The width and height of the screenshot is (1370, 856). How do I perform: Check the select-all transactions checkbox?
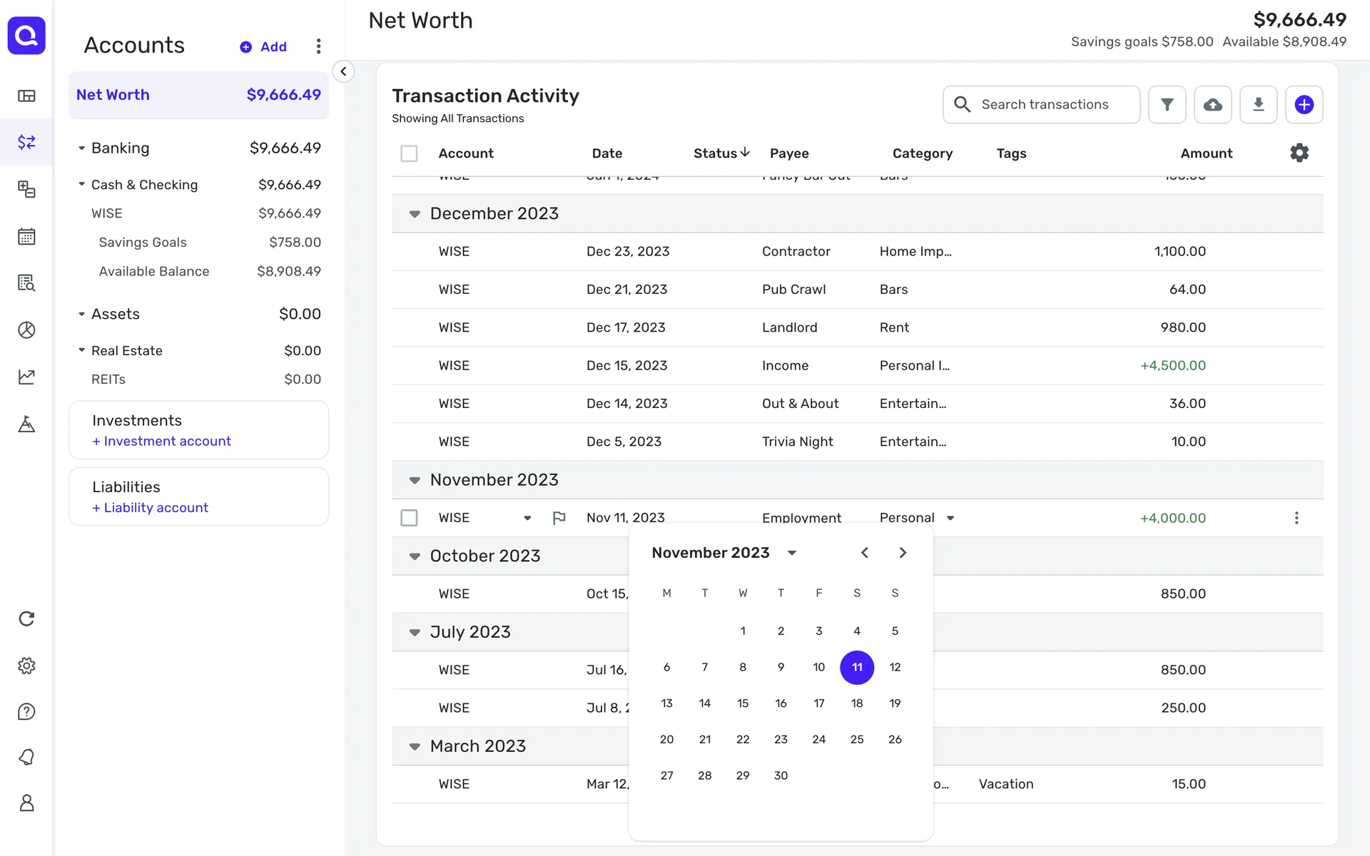tap(409, 153)
